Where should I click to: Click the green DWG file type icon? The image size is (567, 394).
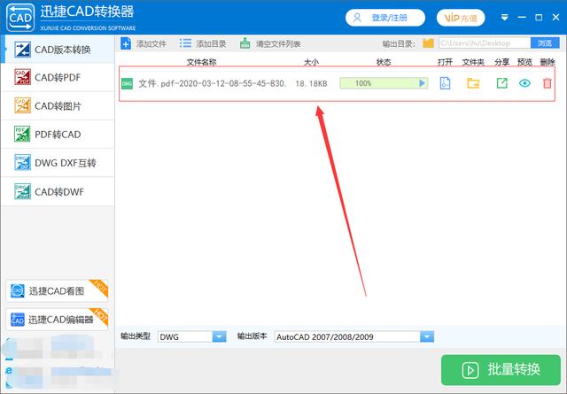click(x=127, y=83)
